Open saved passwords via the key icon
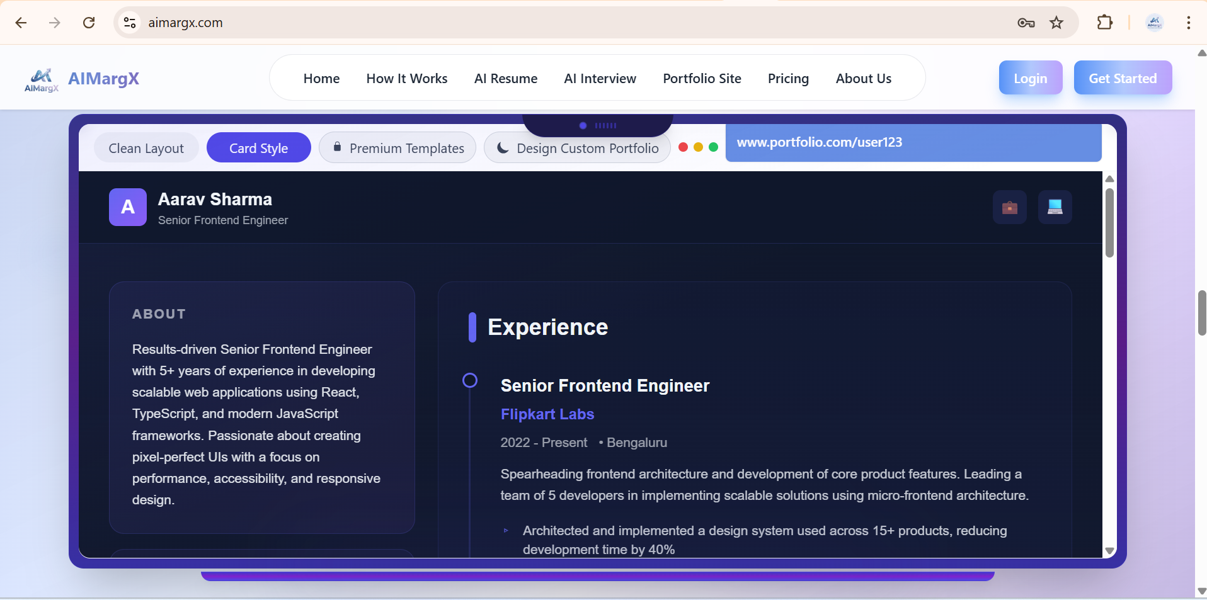Image resolution: width=1207 pixels, height=600 pixels. coord(1026,22)
